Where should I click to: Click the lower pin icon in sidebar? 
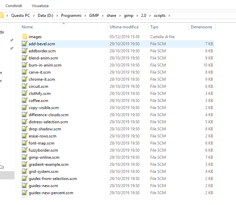click(x=12, y=48)
